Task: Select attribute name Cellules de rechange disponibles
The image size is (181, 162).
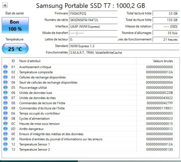Action: [x=42, y=77]
